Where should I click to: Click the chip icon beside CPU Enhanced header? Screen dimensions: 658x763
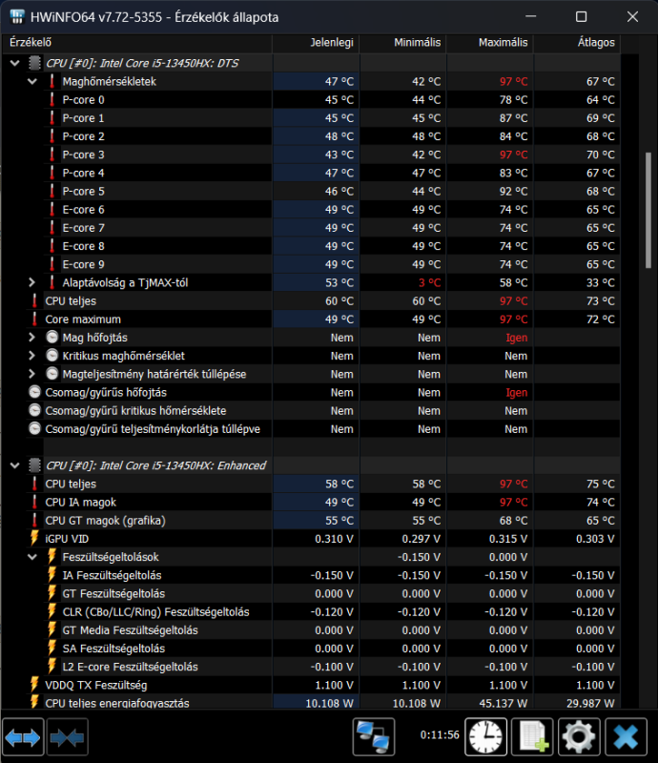point(34,465)
